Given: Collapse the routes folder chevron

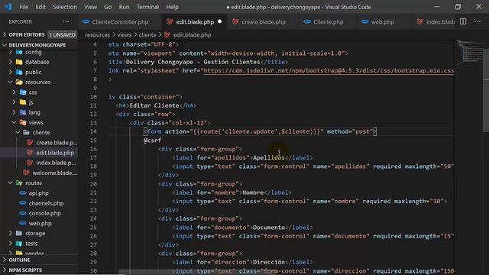Looking at the screenshot, I should point(11,183).
